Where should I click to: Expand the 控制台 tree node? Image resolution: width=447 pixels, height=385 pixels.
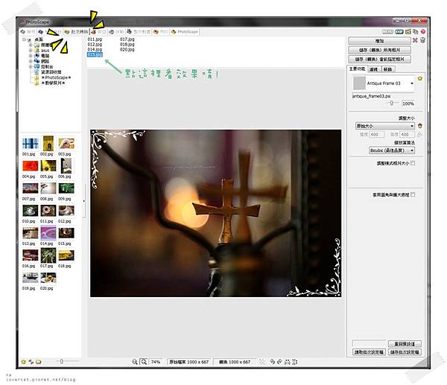pyautogui.click(x=31, y=66)
